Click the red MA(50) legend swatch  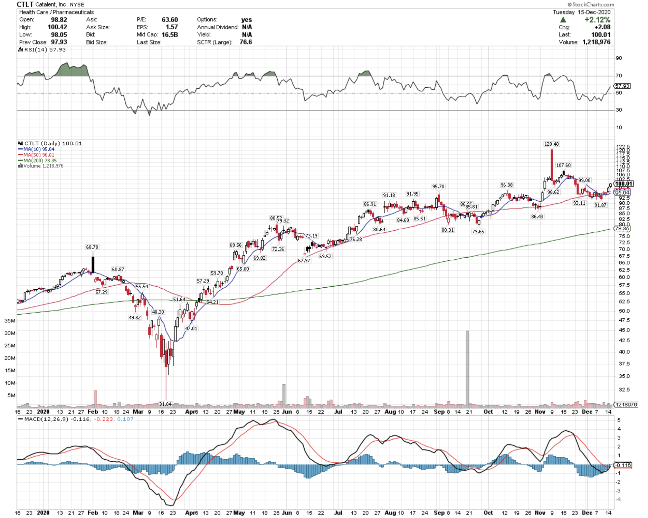[20, 155]
